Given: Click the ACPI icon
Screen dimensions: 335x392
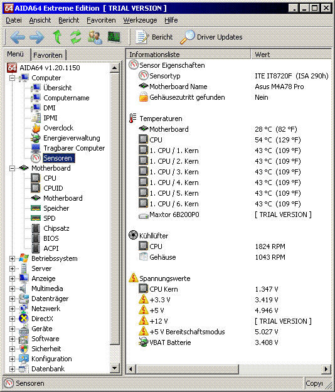Looking at the screenshot, I should coord(36,248).
